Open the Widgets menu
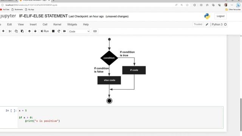The height and width of the screenshot is (136, 242). 72,24
